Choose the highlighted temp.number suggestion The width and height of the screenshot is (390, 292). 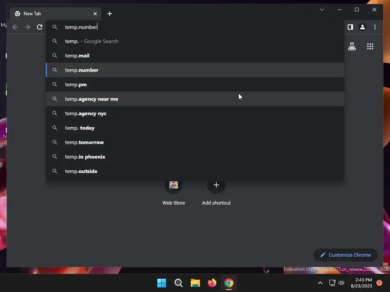click(195, 70)
